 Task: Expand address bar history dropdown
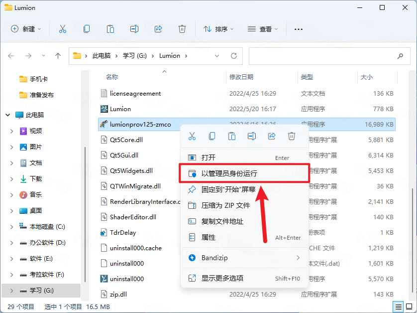(x=217, y=56)
